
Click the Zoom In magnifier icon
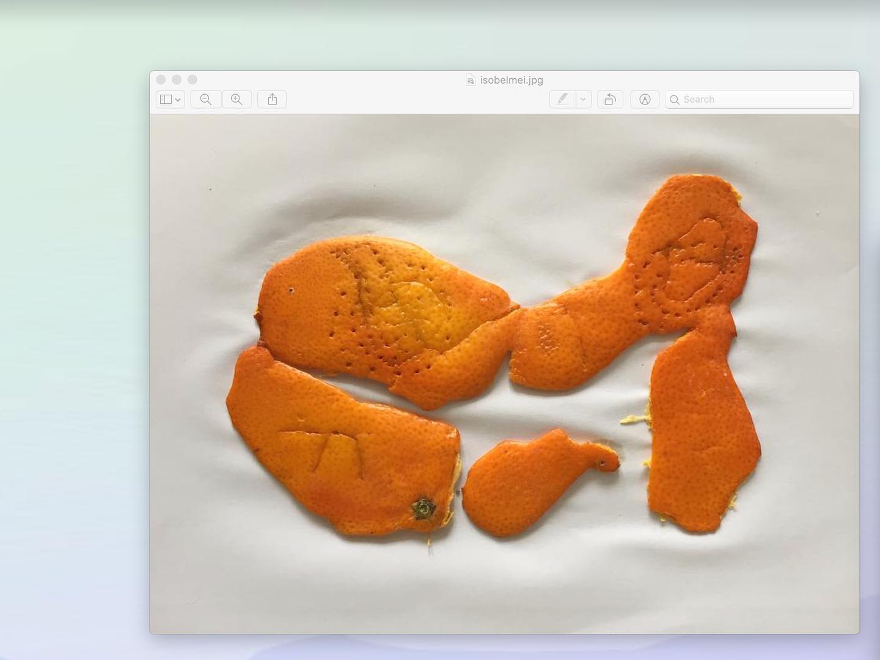click(x=237, y=100)
